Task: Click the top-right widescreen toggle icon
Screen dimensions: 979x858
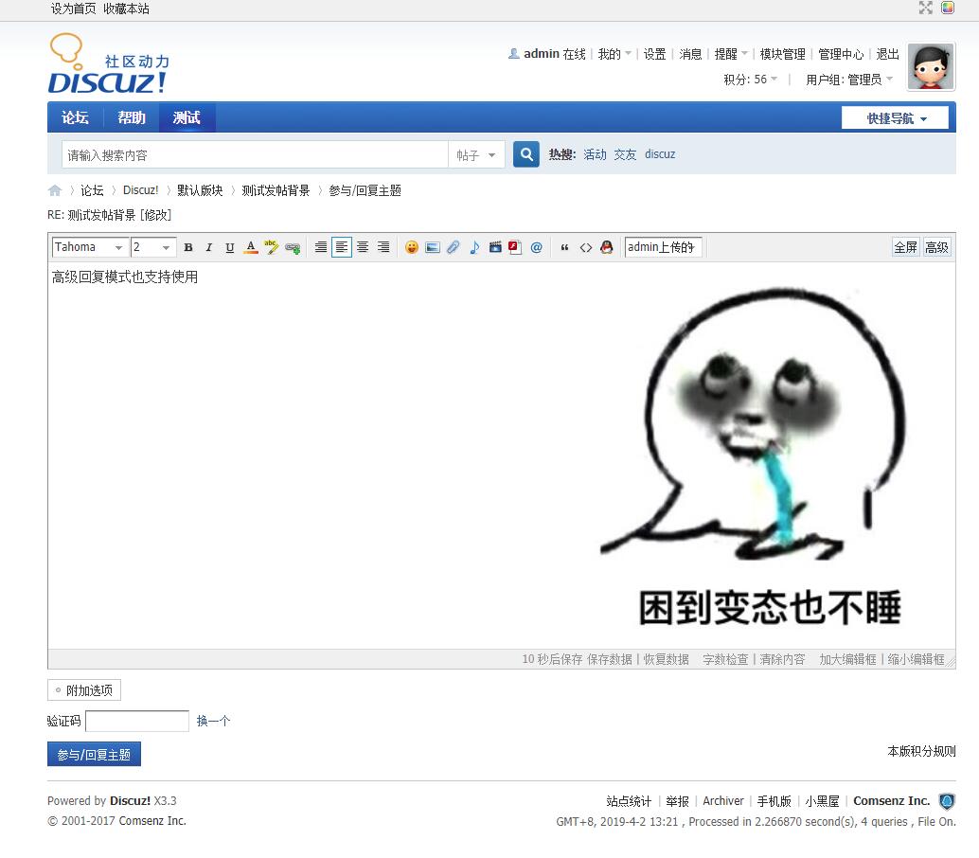Action: click(925, 8)
